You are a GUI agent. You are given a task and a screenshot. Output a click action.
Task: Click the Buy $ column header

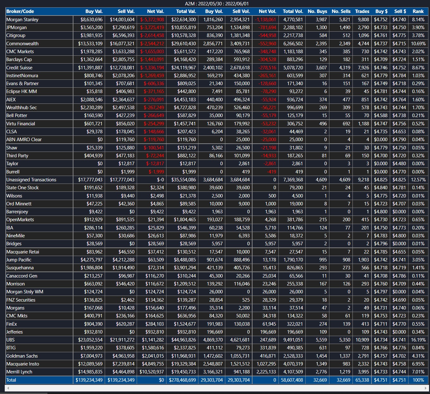tap(382, 11)
